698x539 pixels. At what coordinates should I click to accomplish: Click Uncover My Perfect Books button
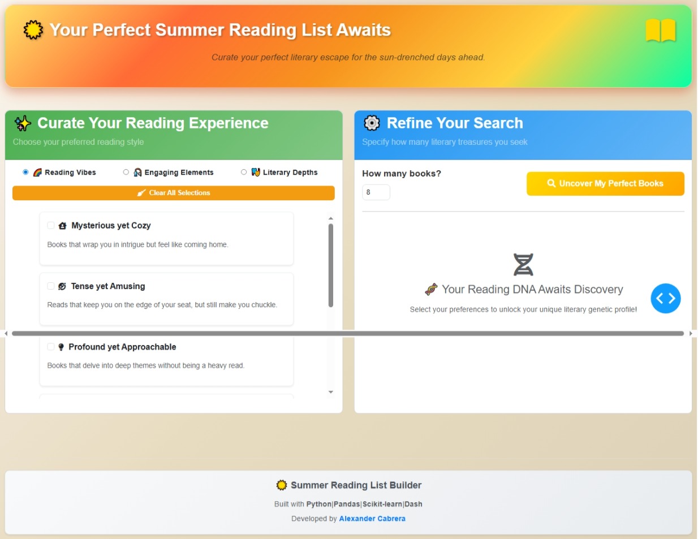(605, 184)
